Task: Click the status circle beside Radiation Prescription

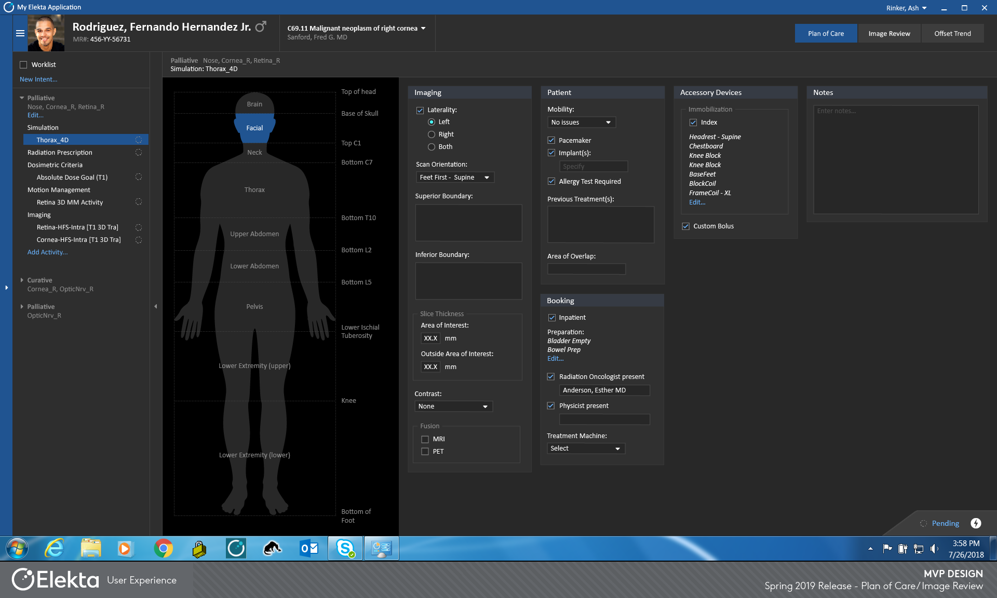Action: click(138, 152)
